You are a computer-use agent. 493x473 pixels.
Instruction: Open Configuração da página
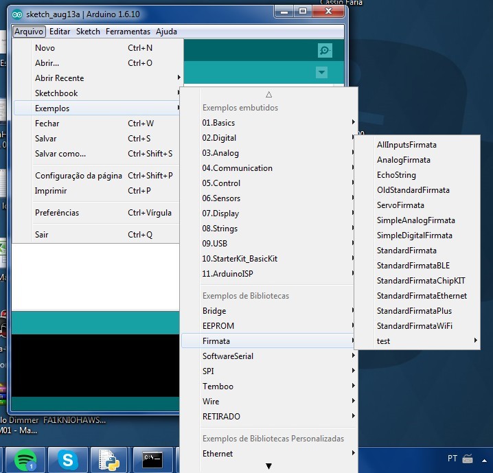point(97,175)
